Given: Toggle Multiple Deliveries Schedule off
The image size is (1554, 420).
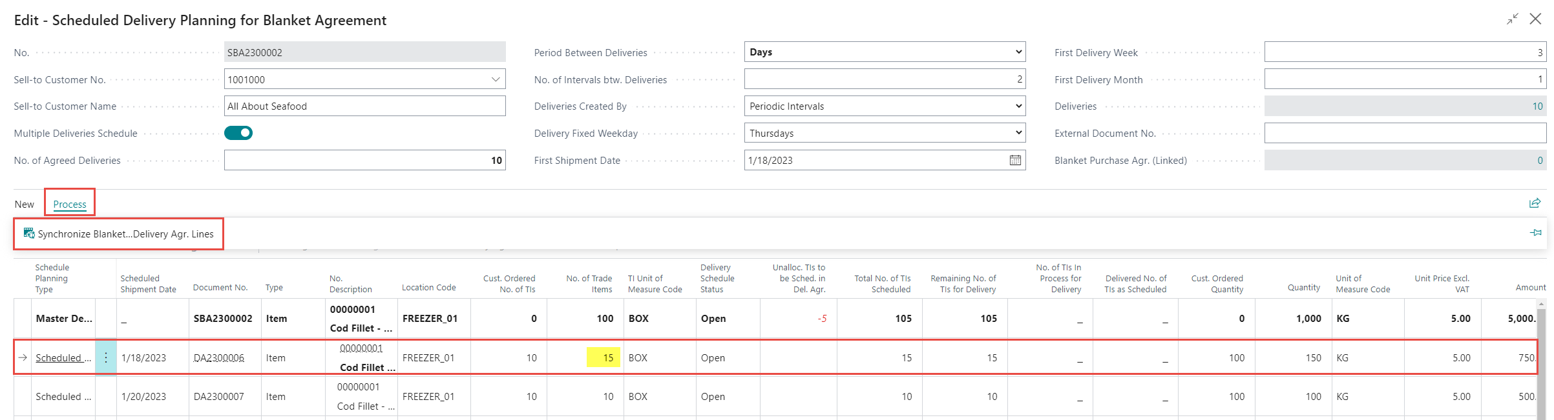Looking at the screenshot, I should pos(238,133).
